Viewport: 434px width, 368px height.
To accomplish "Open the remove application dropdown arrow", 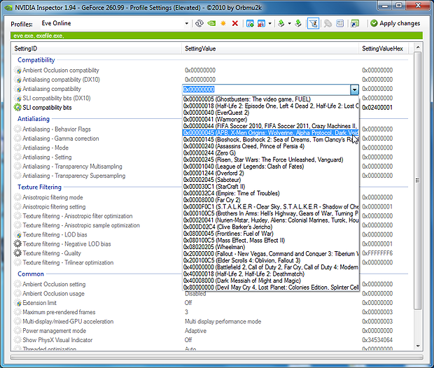I will (270, 24).
